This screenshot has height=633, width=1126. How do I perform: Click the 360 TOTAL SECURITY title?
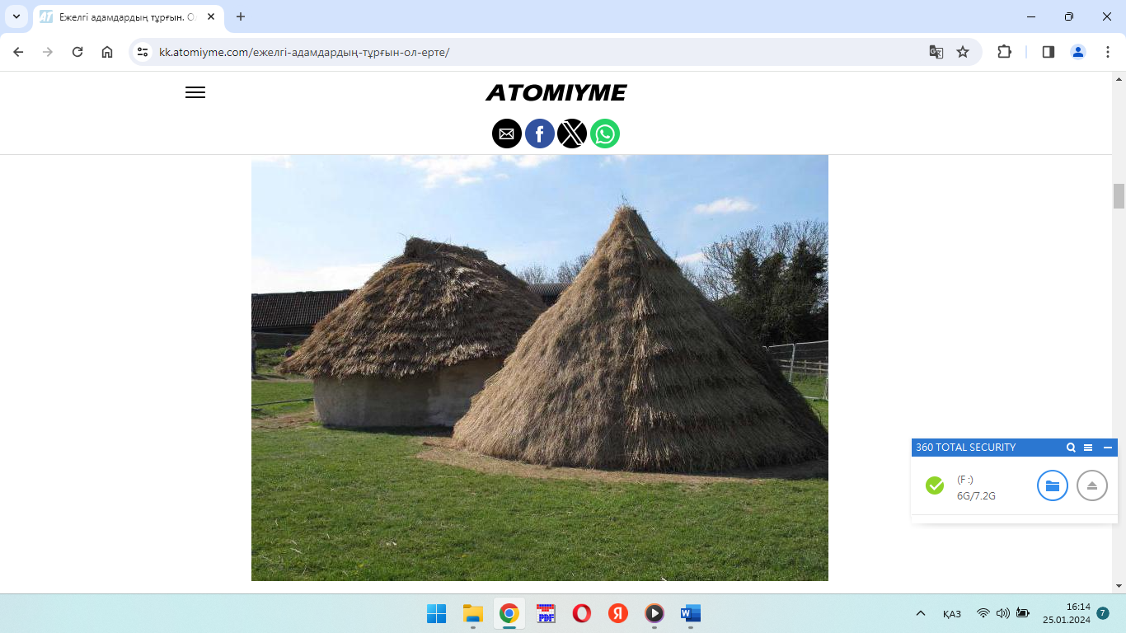coord(965,448)
